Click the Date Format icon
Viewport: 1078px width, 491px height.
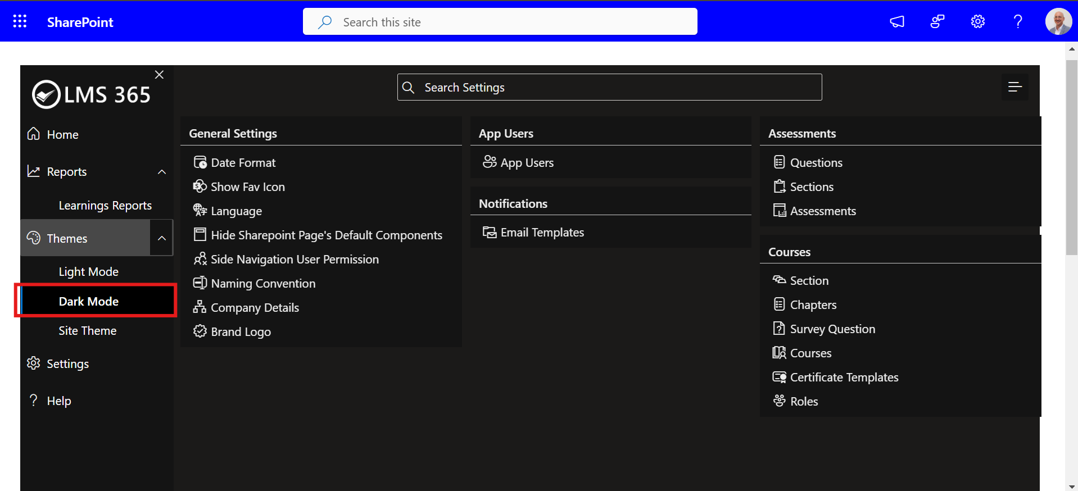200,162
